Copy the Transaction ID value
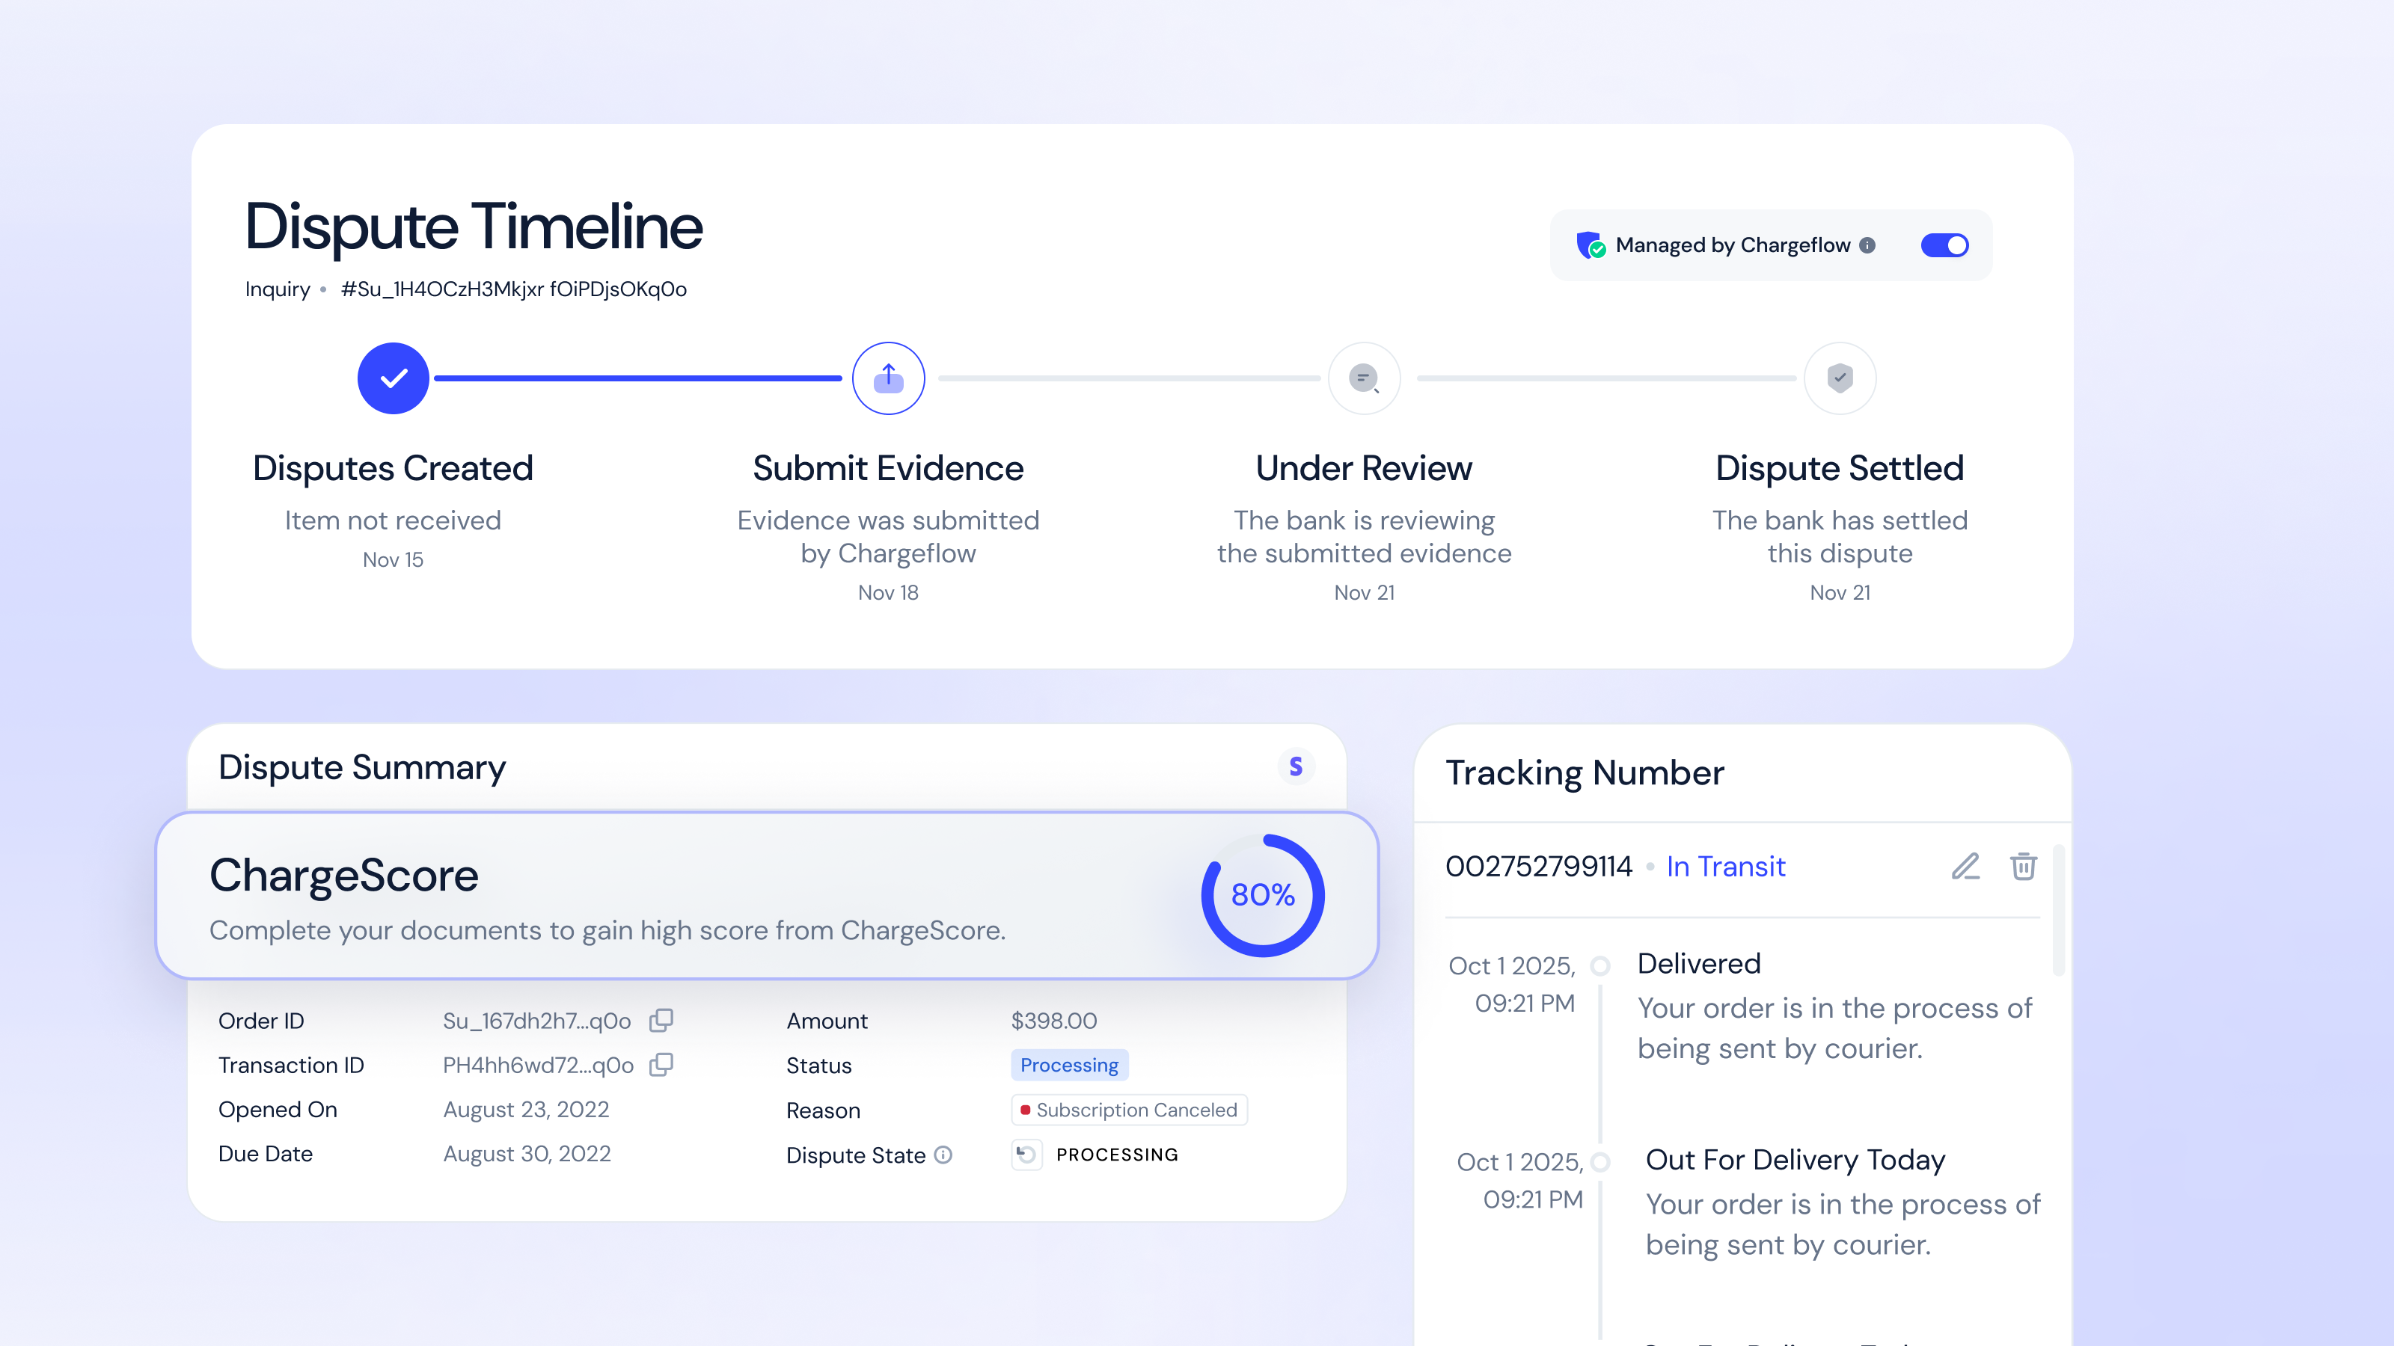Image resolution: width=2394 pixels, height=1346 pixels. pos(661,1065)
